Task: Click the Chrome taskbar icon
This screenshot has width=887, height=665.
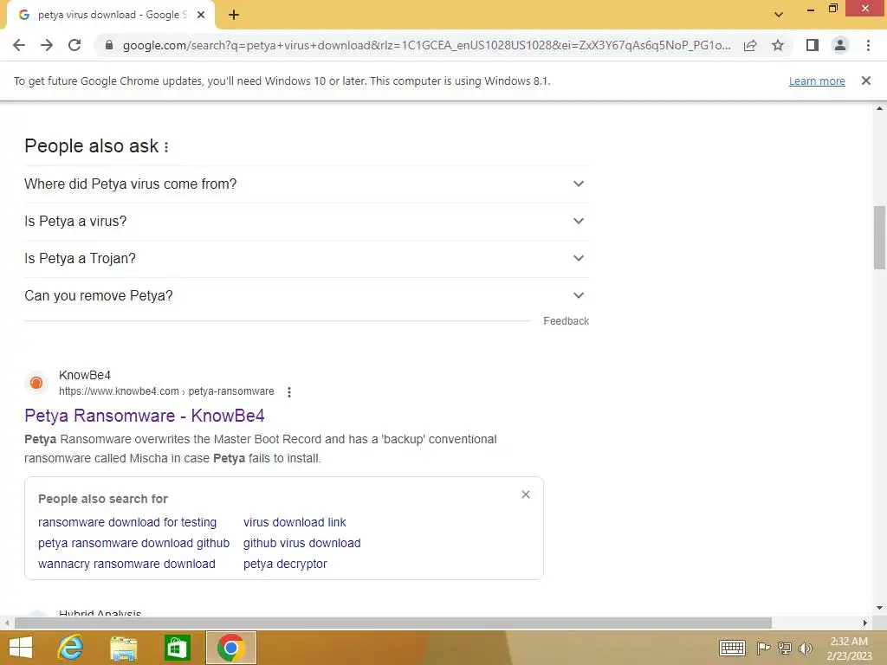Action: pyautogui.click(x=230, y=648)
